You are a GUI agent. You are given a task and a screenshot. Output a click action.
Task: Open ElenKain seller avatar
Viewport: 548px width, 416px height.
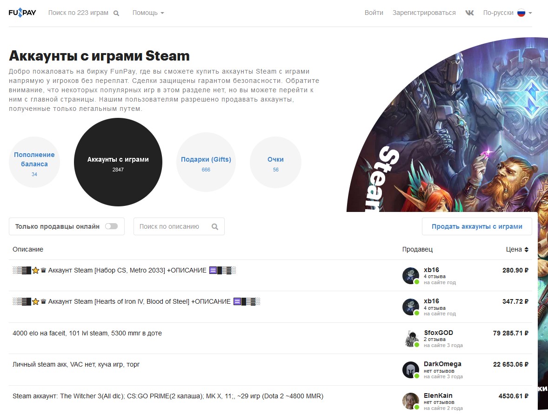pyautogui.click(x=411, y=401)
